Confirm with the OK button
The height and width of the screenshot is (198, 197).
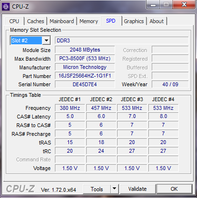(174, 189)
